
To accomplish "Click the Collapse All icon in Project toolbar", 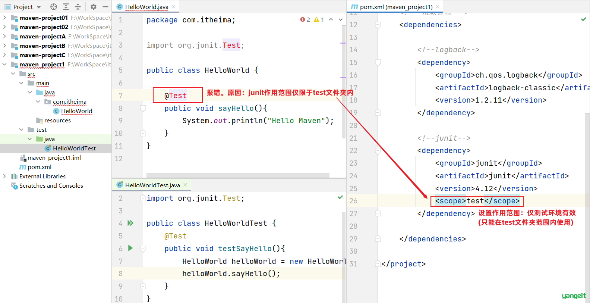I will 78,7.
